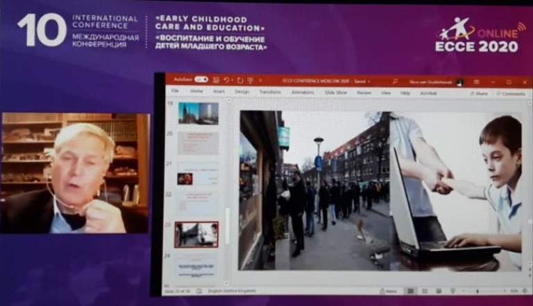The image size is (533, 306).
Task: Open the Acrobat tab
Action: [x=428, y=93]
